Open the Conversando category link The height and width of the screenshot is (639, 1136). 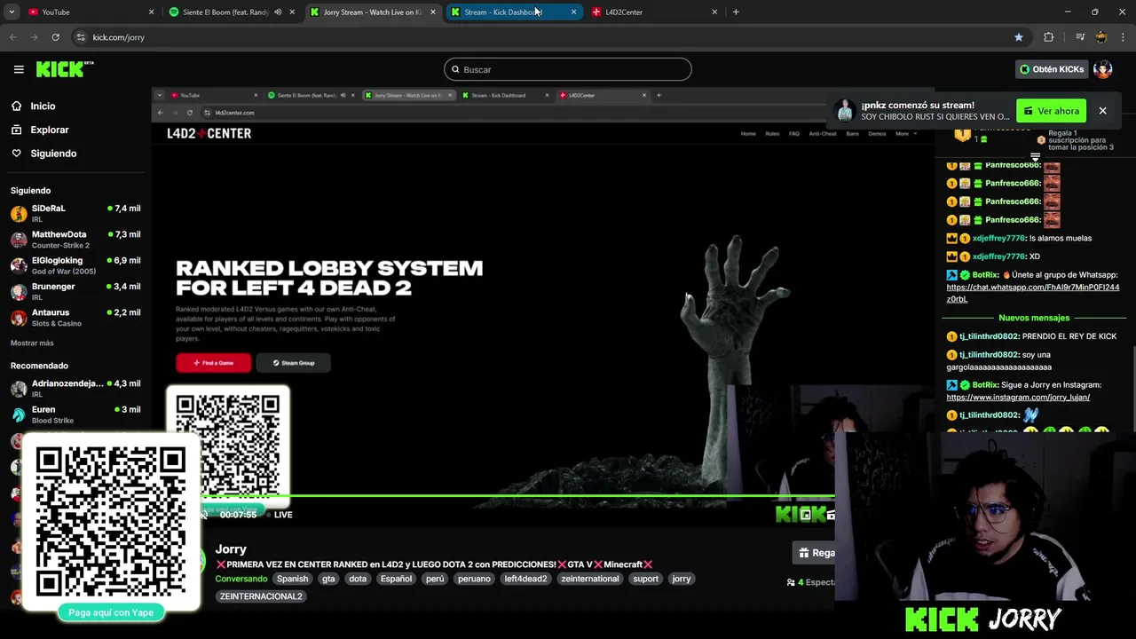[x=241, y=579]
